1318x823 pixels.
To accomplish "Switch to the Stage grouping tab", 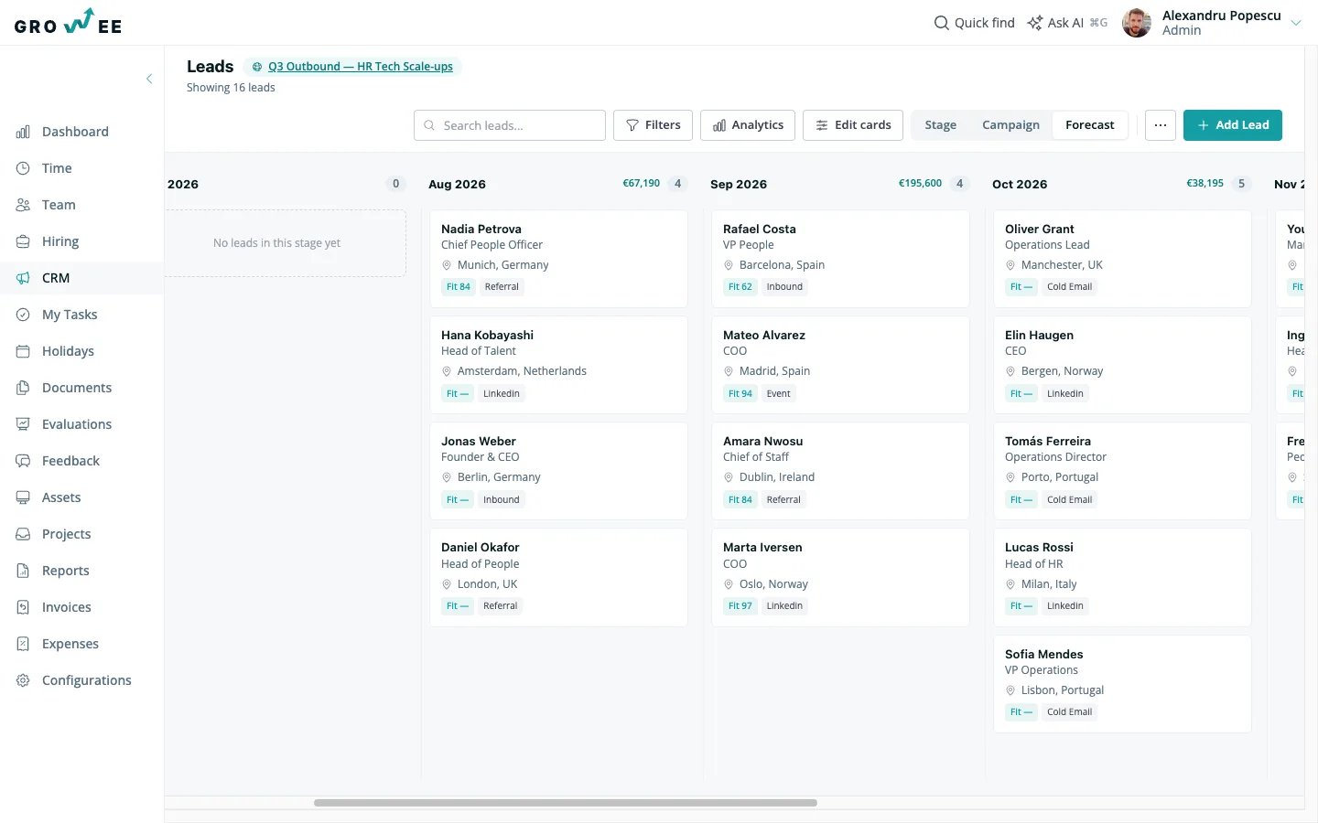I will [x=940, y=125].
